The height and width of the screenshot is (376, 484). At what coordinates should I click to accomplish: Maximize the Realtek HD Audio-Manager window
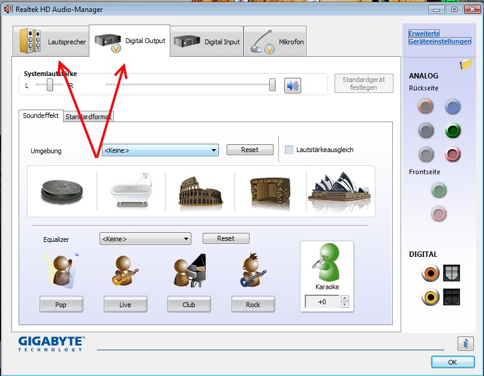pos(455,10)
